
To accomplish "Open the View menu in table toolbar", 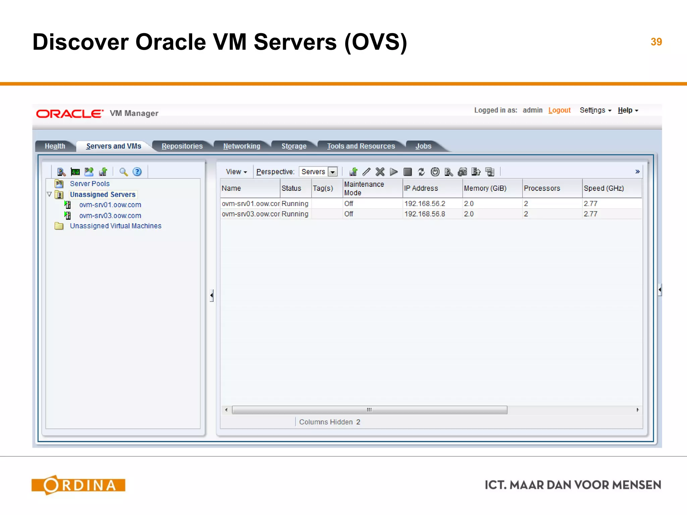I will [236, 172].
